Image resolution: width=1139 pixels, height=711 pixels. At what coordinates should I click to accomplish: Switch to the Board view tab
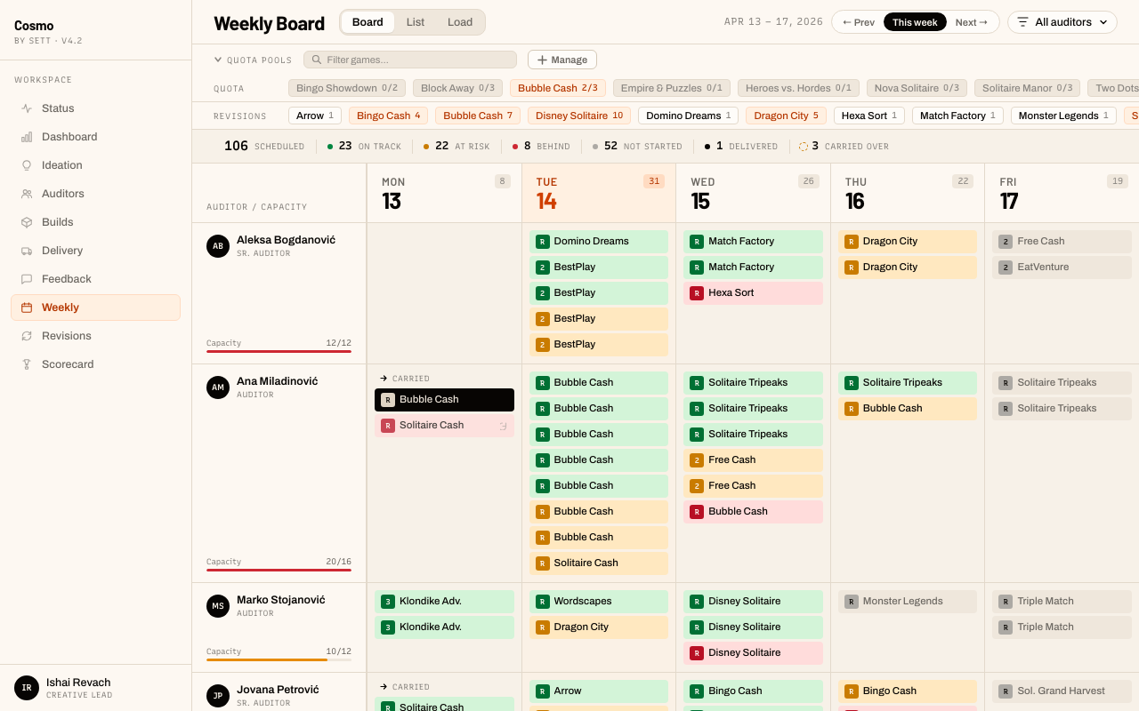[x=368, y=22]
